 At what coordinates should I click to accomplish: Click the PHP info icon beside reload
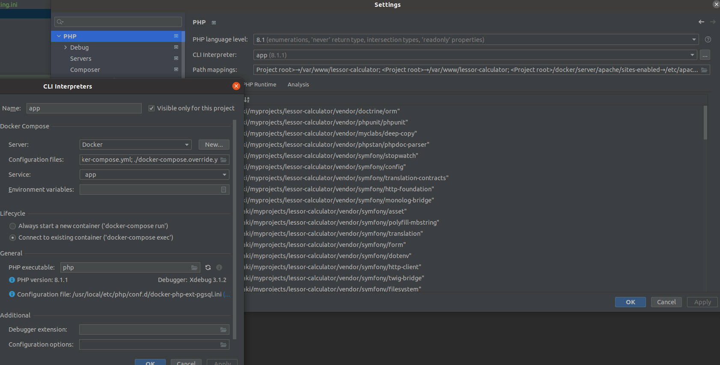click(219, 267)
